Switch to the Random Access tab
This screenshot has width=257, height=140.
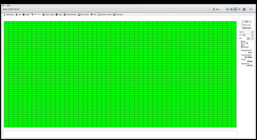105,15
